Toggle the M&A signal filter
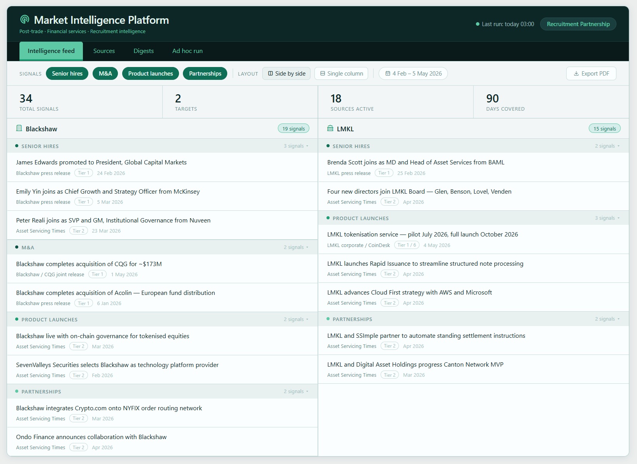This screenshot has width=637, height=464. (105, 74)
